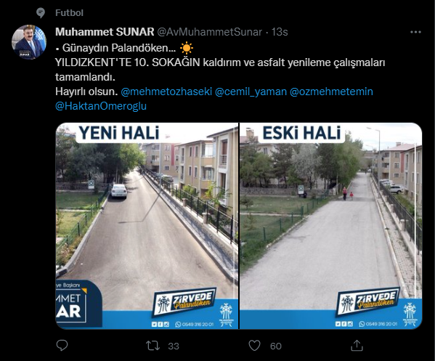Image resolution: width=435 pixels, height=361 pixels.
Task: Click the reply speech bubble icon
Action: pyautogui.click(x=62, y=346)
